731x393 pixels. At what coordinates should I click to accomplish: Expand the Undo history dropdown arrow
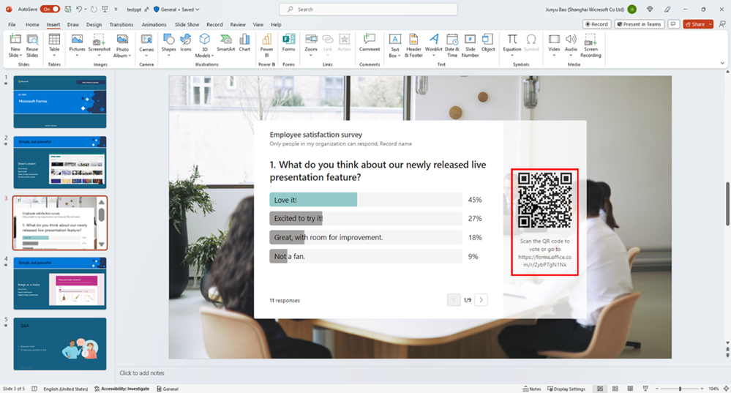(x=86, y=10)
